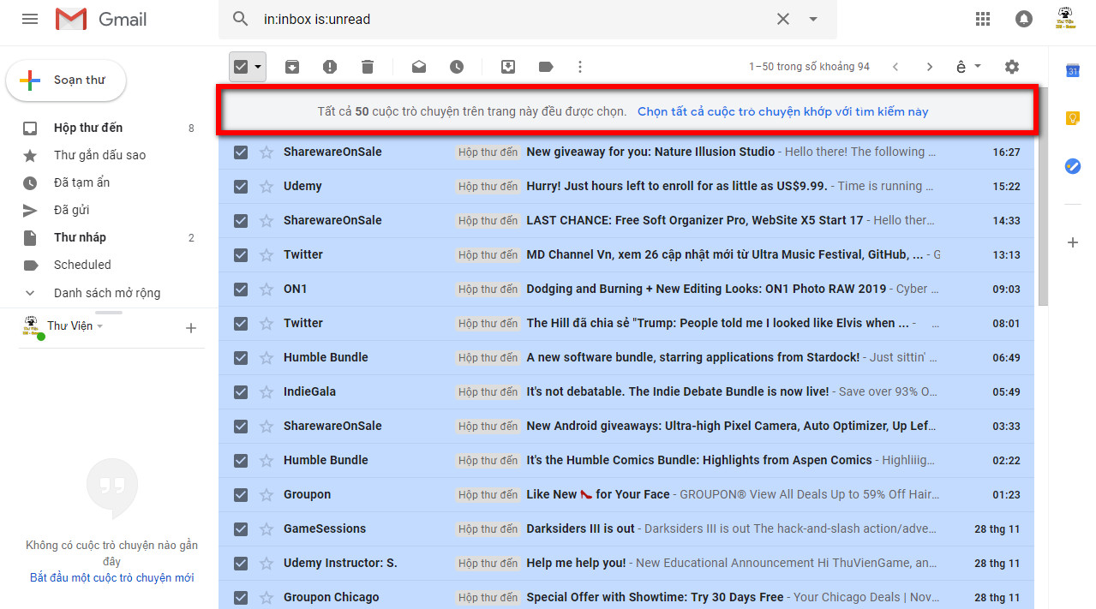
Task: Star the SharewareOnSale Nature Illusion Studio email
Action: click(266, 152)
